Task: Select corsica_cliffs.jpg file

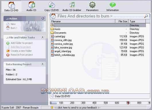Action: [98, 40]
